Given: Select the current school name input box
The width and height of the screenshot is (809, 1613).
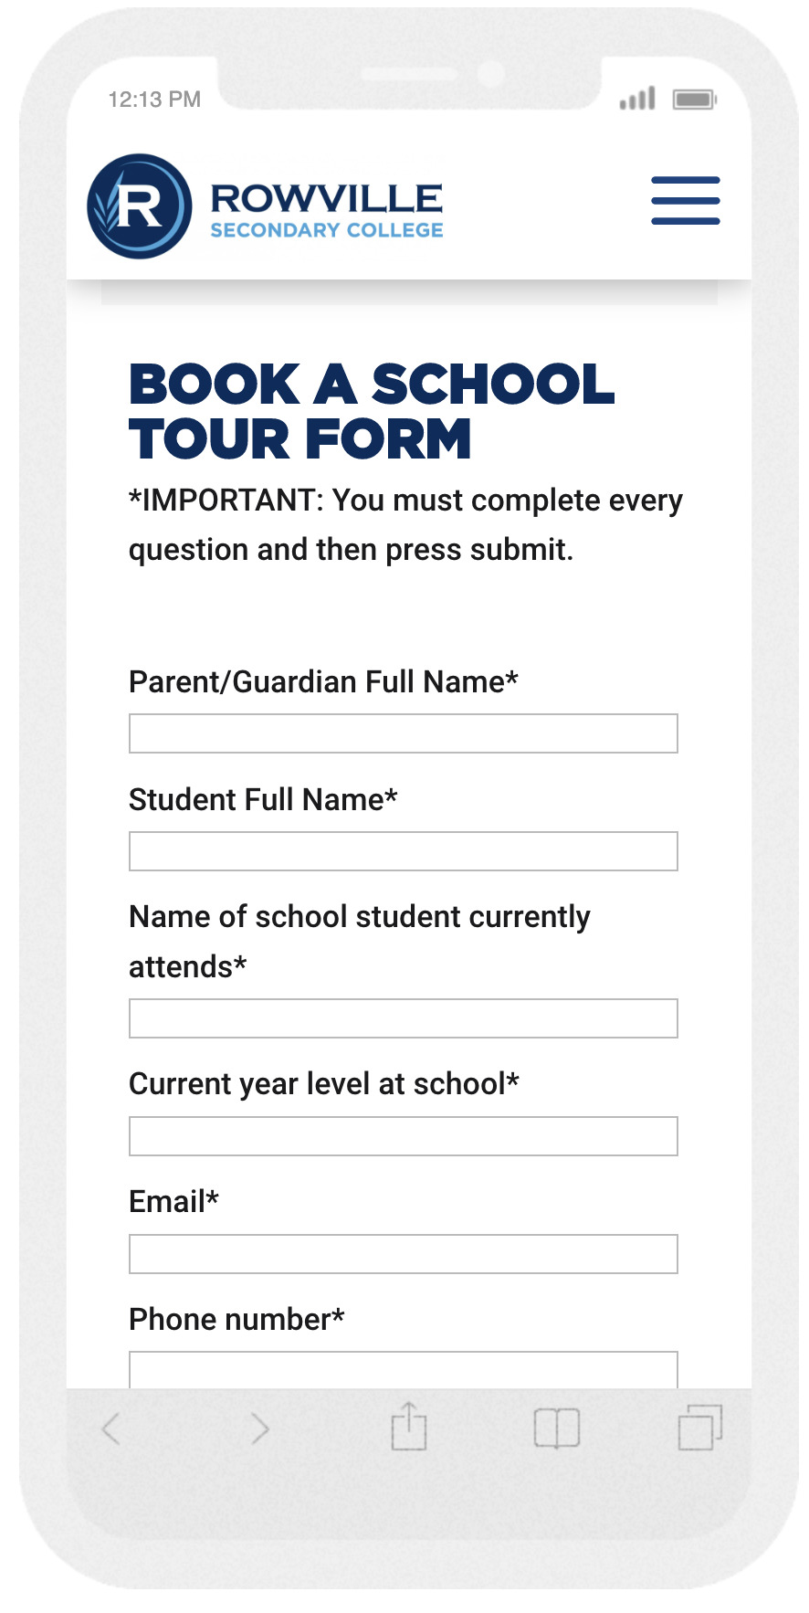Looking at the screenshot, I should pyautogui.click(x=404, y=1018).
